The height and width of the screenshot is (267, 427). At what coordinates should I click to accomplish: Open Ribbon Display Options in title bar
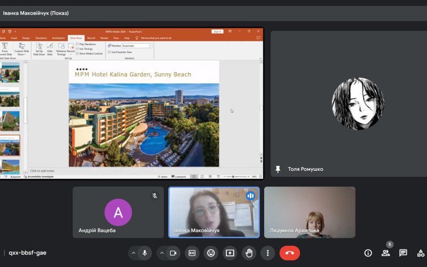[x=230, y=32]
